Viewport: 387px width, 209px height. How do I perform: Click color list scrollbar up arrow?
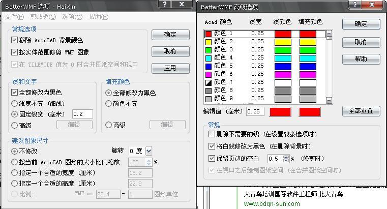pos(329,33)
